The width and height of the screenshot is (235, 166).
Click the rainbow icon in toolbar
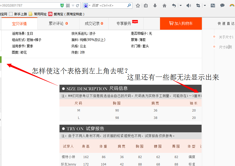[x=232, y=6]
